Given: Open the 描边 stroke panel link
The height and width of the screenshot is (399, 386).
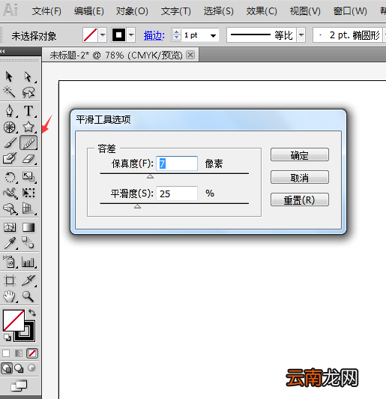Looking at the screenshot, I should tap(154, 35).
